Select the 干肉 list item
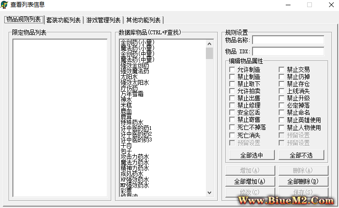339x208 pixels. 126,146
